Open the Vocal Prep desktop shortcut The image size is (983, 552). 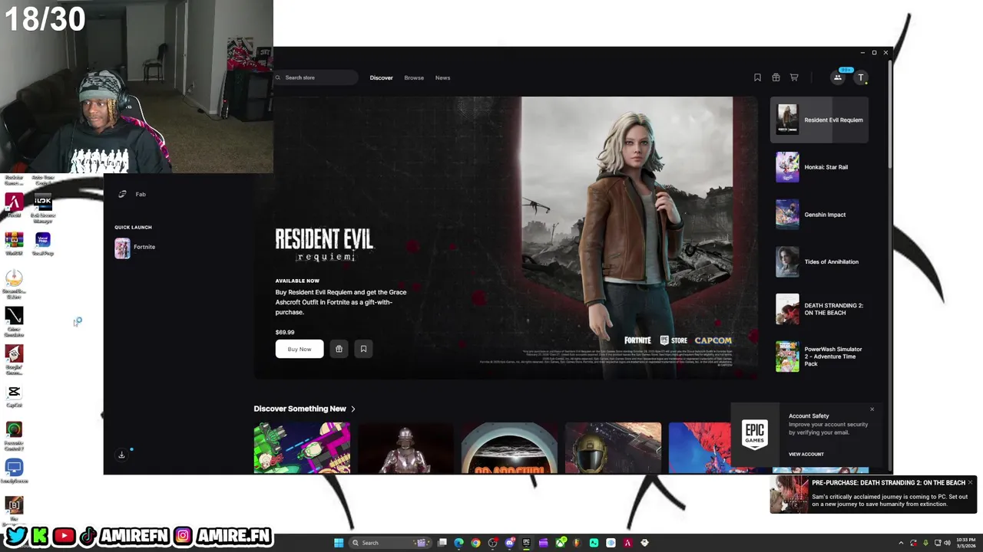pyautogui.click(x=42, y=244)
